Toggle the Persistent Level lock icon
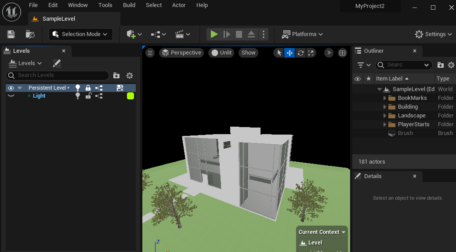The width and height of the screenshot is (456, 252). pyautogui.click(x=88, y=88)
